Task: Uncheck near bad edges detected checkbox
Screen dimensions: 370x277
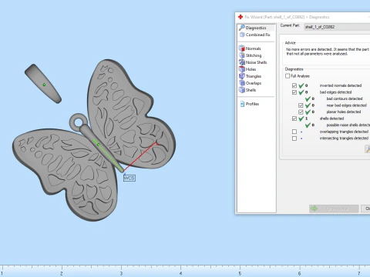Action: [301, 105]
